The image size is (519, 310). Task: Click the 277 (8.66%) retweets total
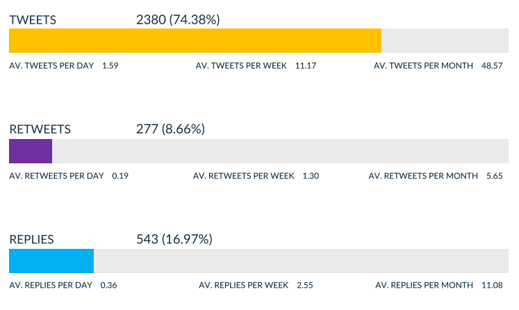170,129
